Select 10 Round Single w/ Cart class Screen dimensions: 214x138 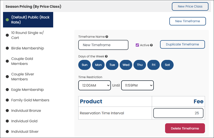pyautogui.click(x=28, y=35)
